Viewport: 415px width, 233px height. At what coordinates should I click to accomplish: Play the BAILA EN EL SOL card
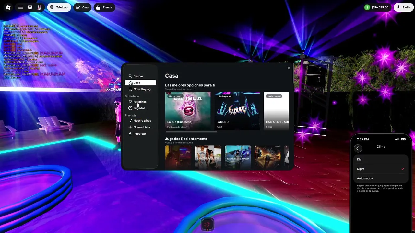tap(276, 111)
